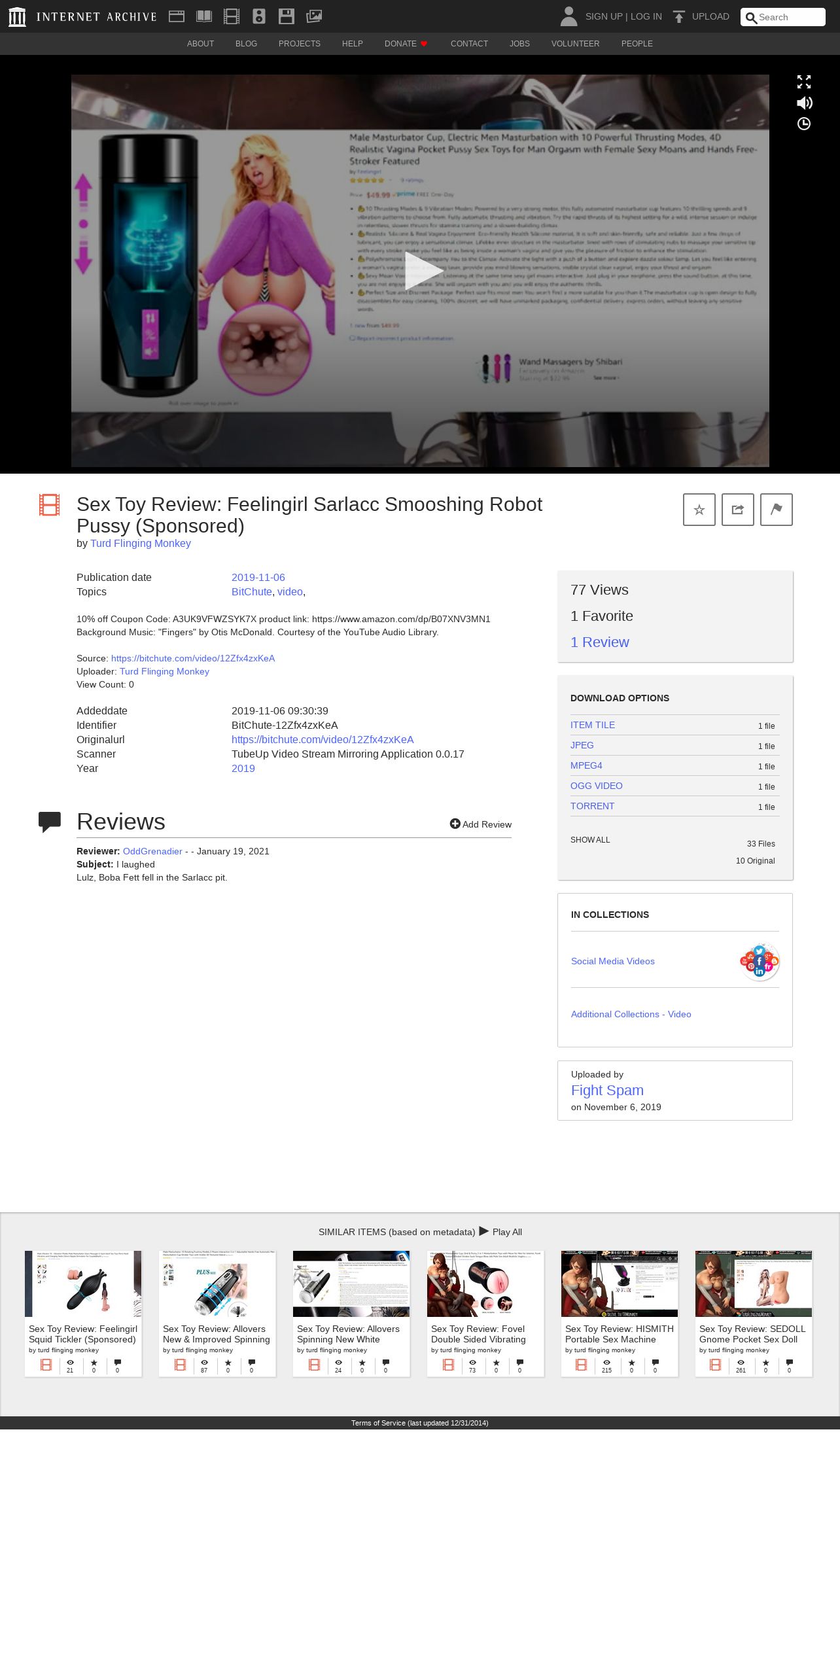Click the 33 Files text in downloads
Image resolution: width=840 pixels, height=1680 pixels.
(761, 844)
